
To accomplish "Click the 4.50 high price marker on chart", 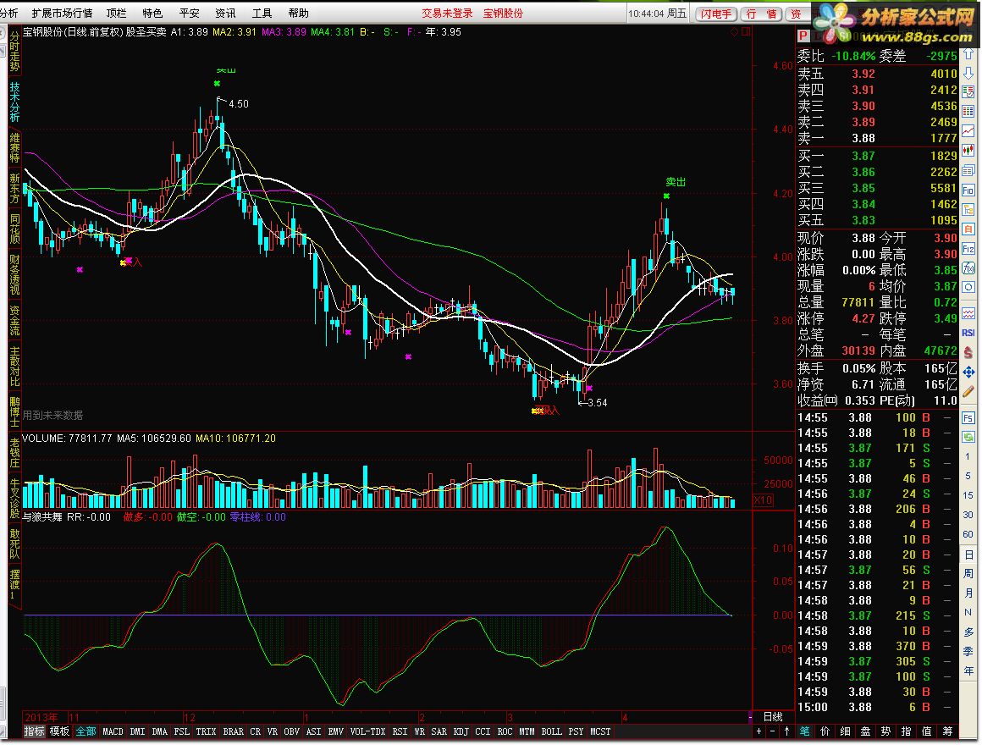I will [238, 104].
